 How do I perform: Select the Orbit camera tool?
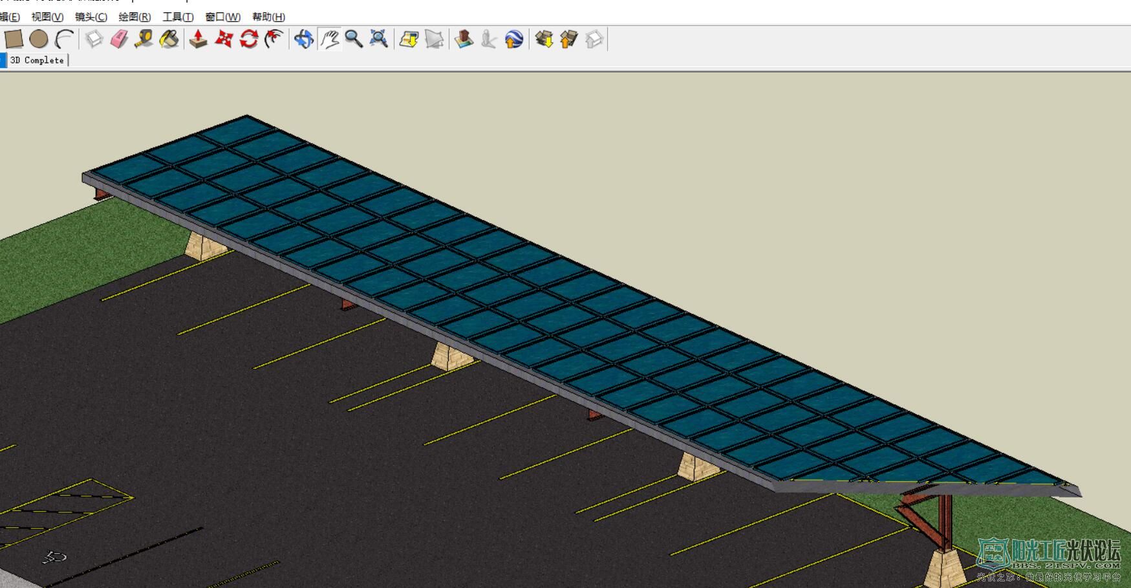[304, 39]
